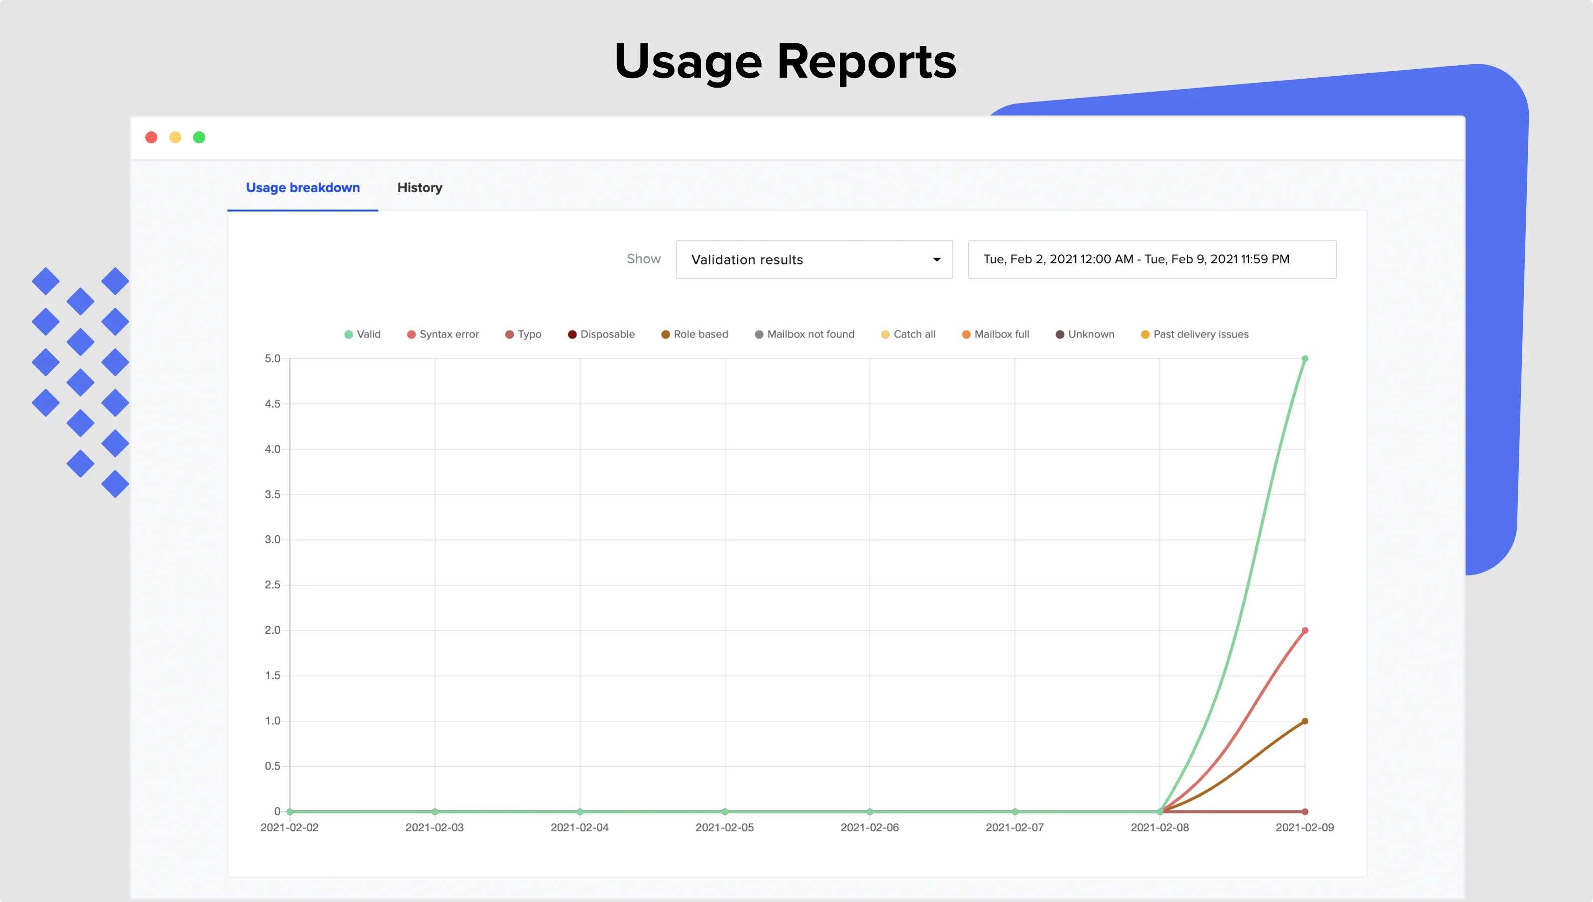Click the red close window button
The image size is (1593, 902).
click(x=151, y=137)
